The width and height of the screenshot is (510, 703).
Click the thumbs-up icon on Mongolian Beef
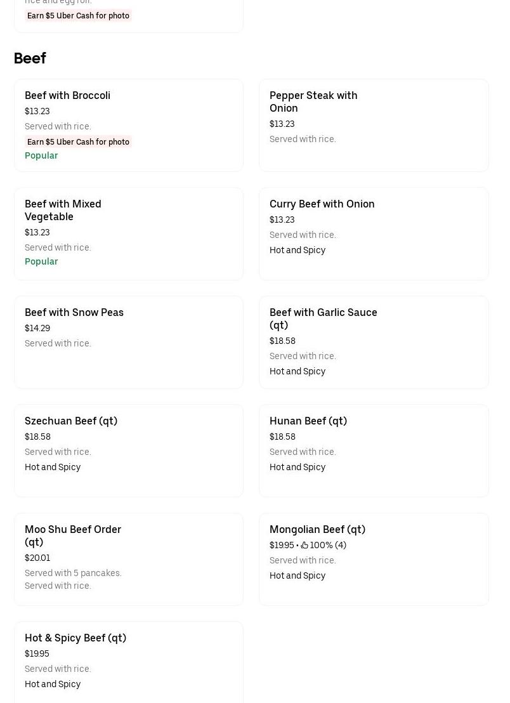[304, 546]
